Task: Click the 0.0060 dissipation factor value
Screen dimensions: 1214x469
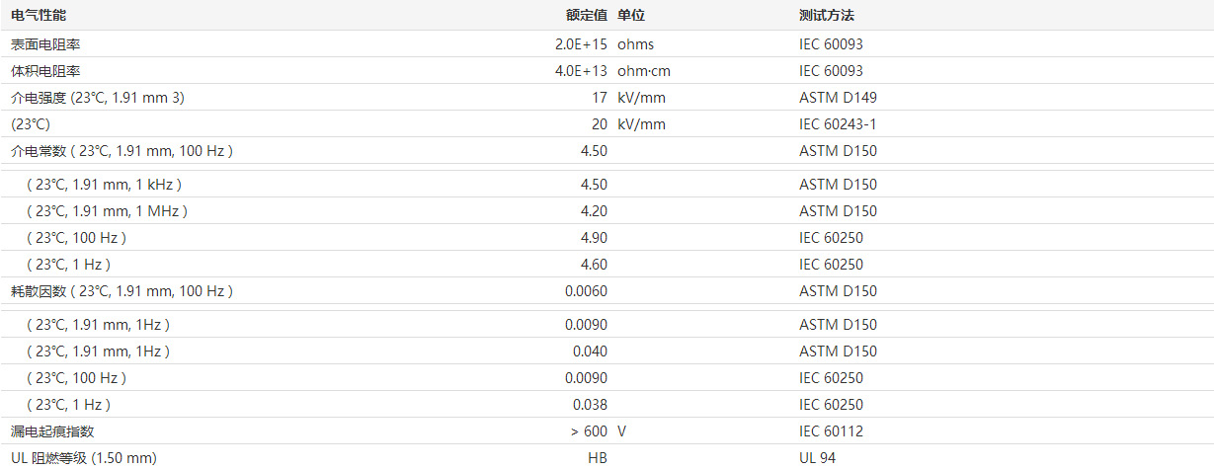Action: click(x=586, y=291)
